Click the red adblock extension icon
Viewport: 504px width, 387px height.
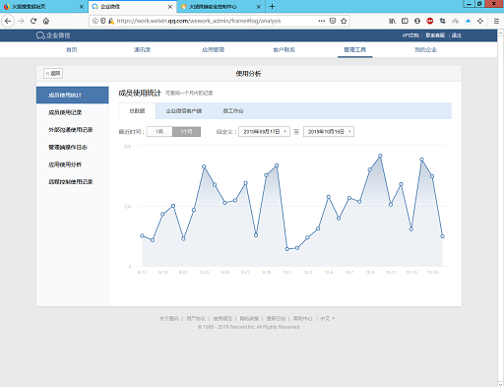click(430, 21)
